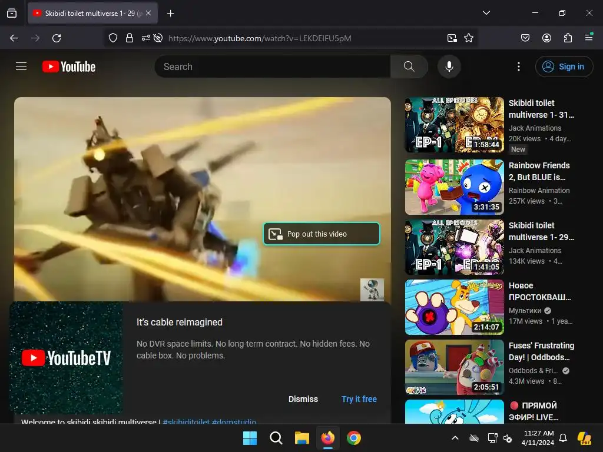Open the notifications bell in the tray
Screen dimensions: 603x452
click(x=563, y=438)
